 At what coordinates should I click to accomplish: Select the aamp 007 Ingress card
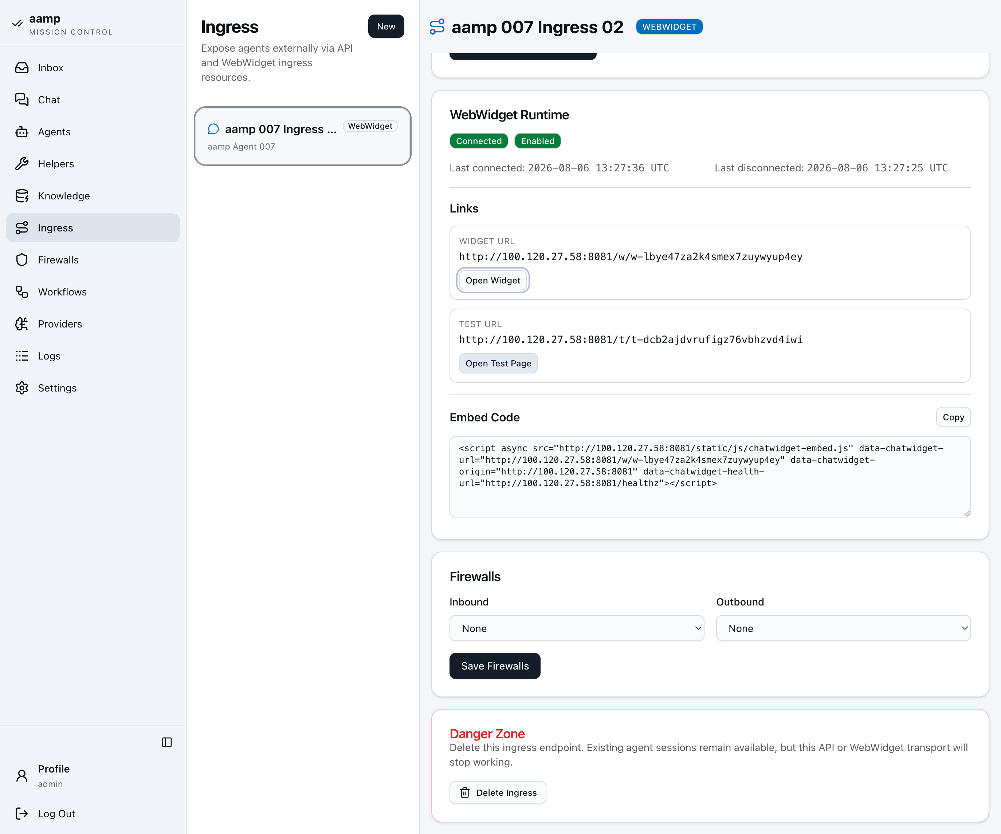click(303, 136)
